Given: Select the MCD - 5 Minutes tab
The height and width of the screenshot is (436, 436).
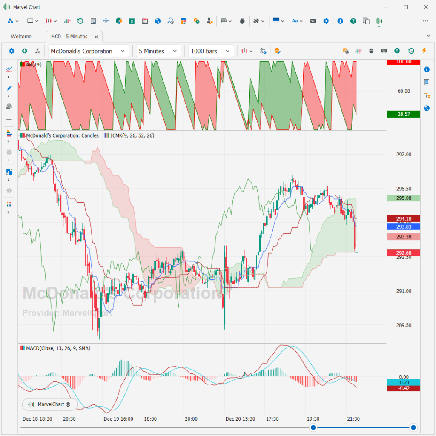Looking at the screenshot, I should pos(69,37).
